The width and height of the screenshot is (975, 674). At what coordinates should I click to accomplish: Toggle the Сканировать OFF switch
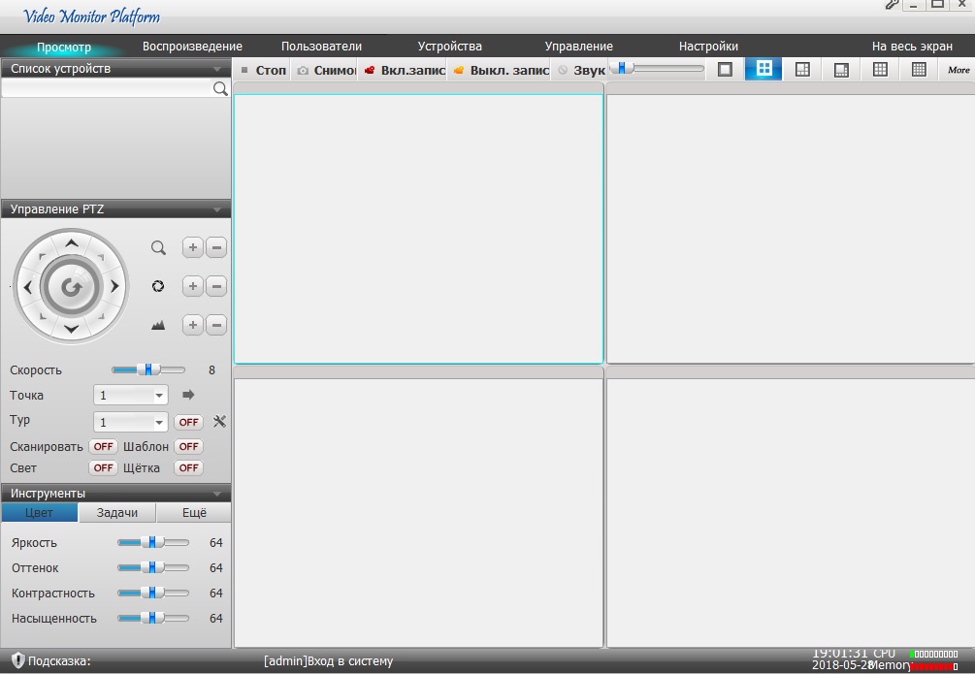pos(103,447)
